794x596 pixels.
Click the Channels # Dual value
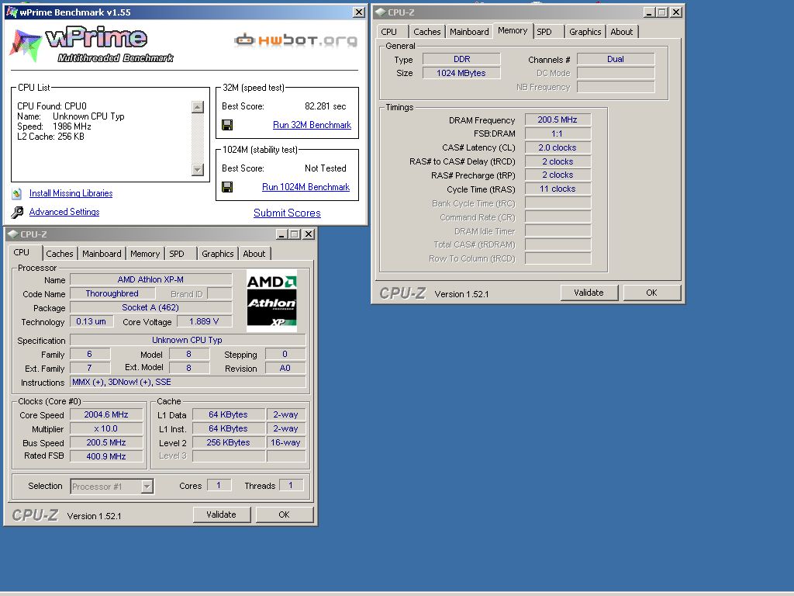pos(616,59)
